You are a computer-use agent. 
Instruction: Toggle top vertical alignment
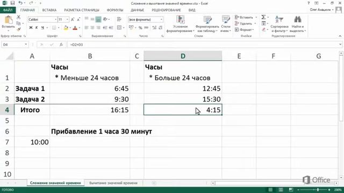point(87,19)
